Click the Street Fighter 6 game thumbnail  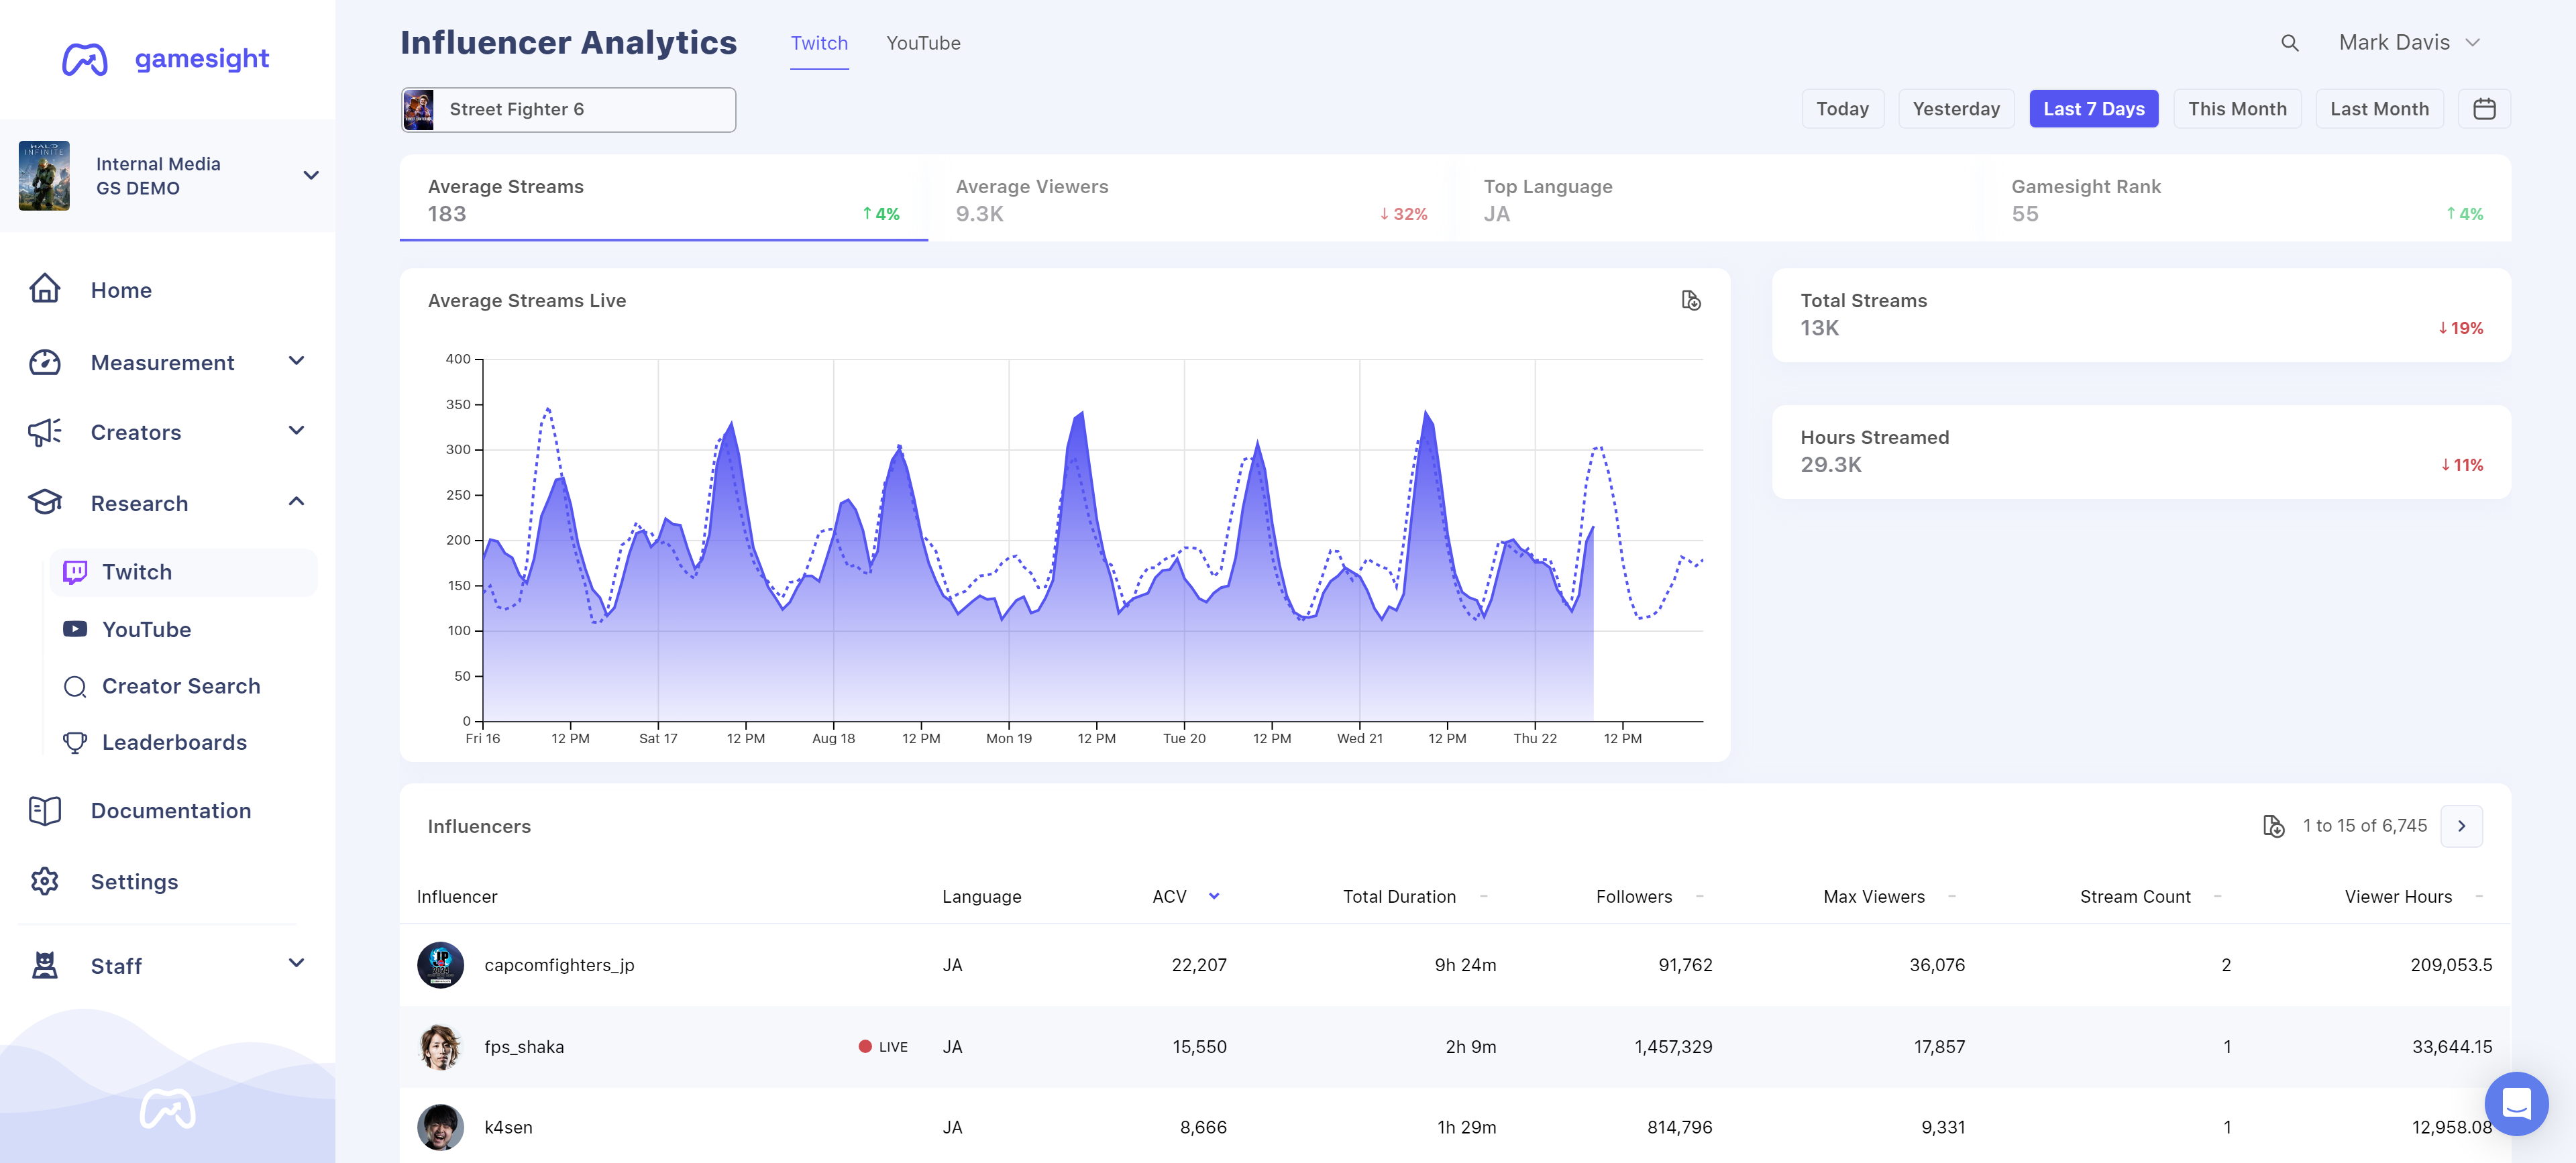coord(419,110)
